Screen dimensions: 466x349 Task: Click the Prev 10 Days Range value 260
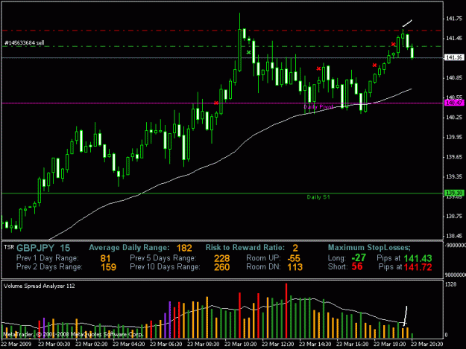click(221, 267)
